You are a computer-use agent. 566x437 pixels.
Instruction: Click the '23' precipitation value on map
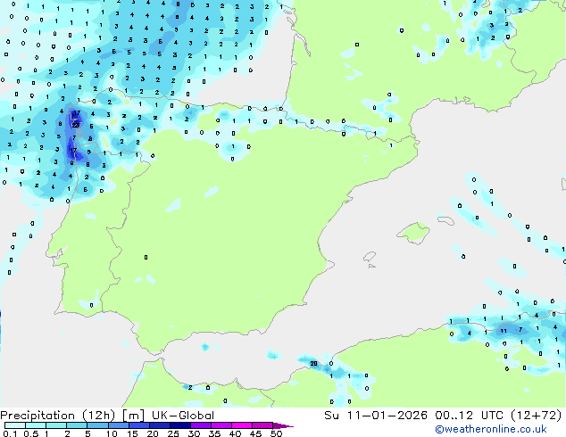(76, 125)
